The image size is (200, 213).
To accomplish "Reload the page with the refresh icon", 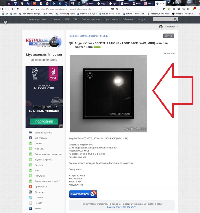I will point(13,9).
